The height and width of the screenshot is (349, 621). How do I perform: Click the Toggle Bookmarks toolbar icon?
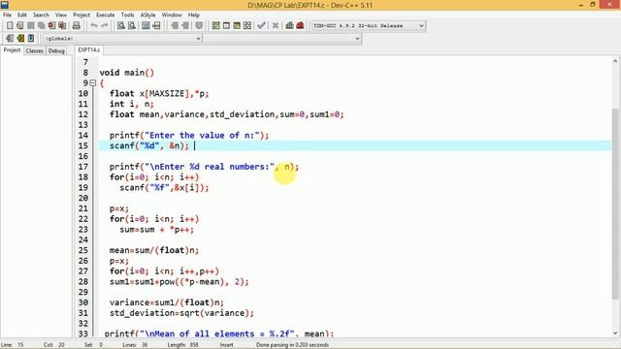tap(20, 39)
